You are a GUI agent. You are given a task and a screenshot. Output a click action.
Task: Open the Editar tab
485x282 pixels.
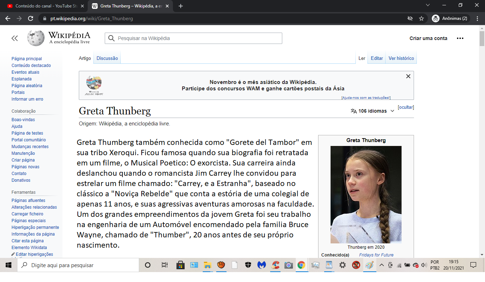(x=377, y=58)
